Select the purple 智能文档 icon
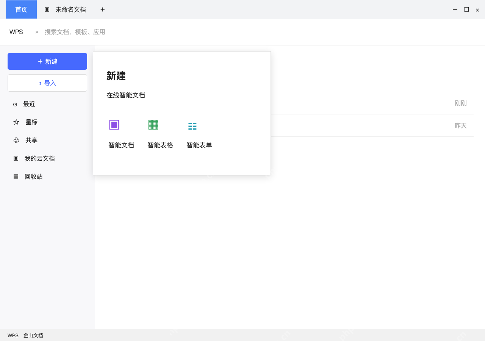 coord(114,125)
